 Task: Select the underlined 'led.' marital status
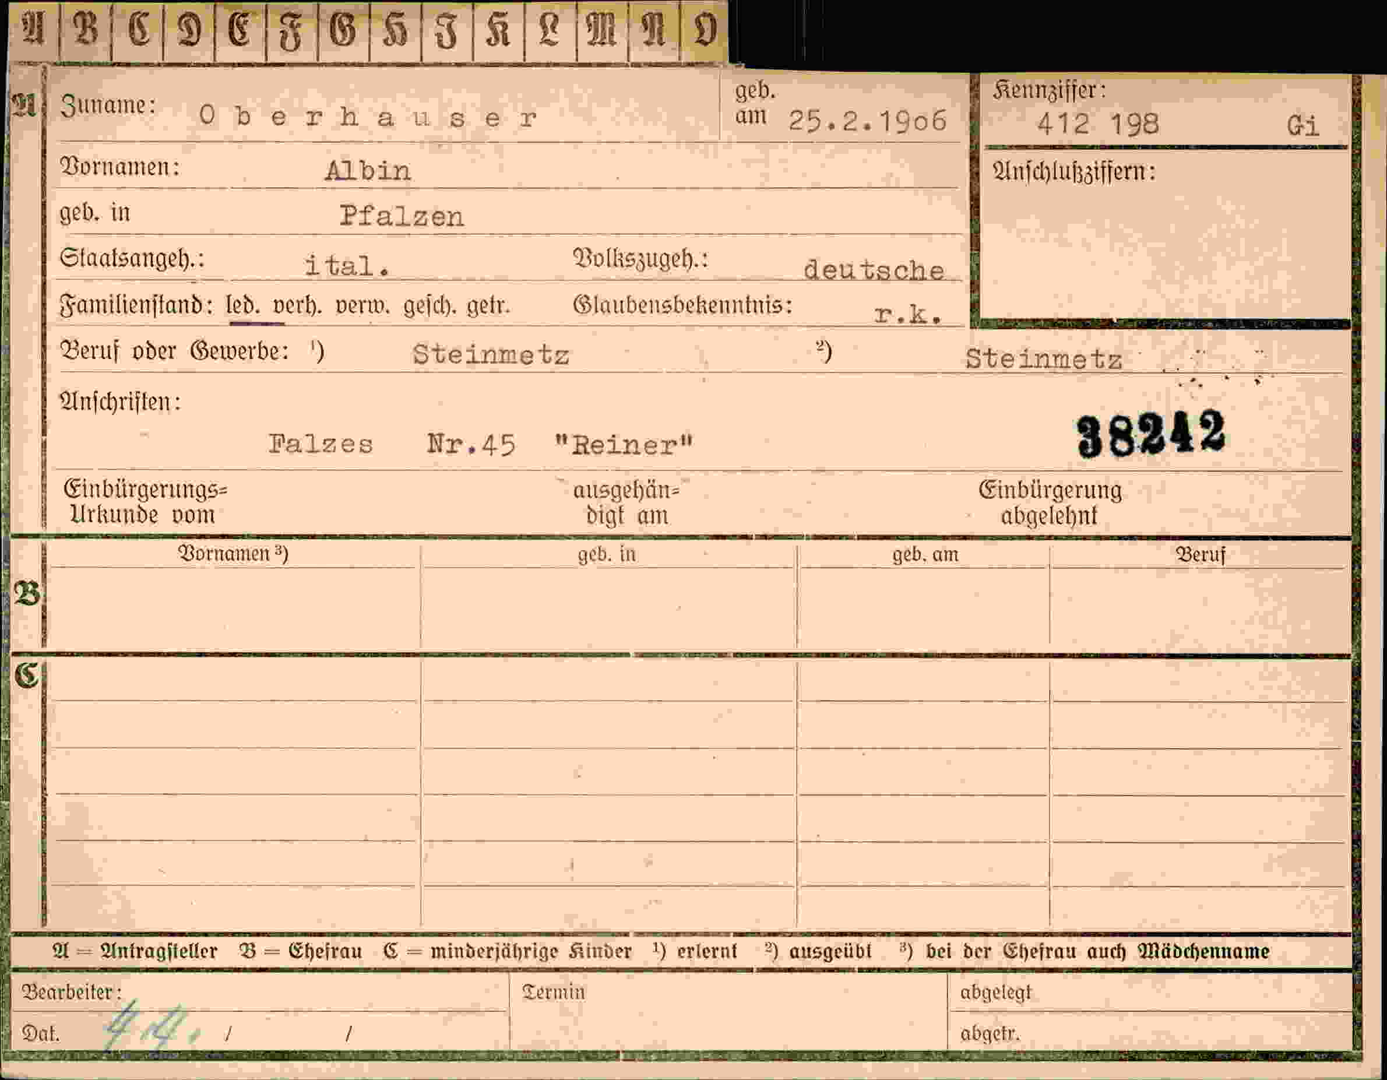pos(242,305)
